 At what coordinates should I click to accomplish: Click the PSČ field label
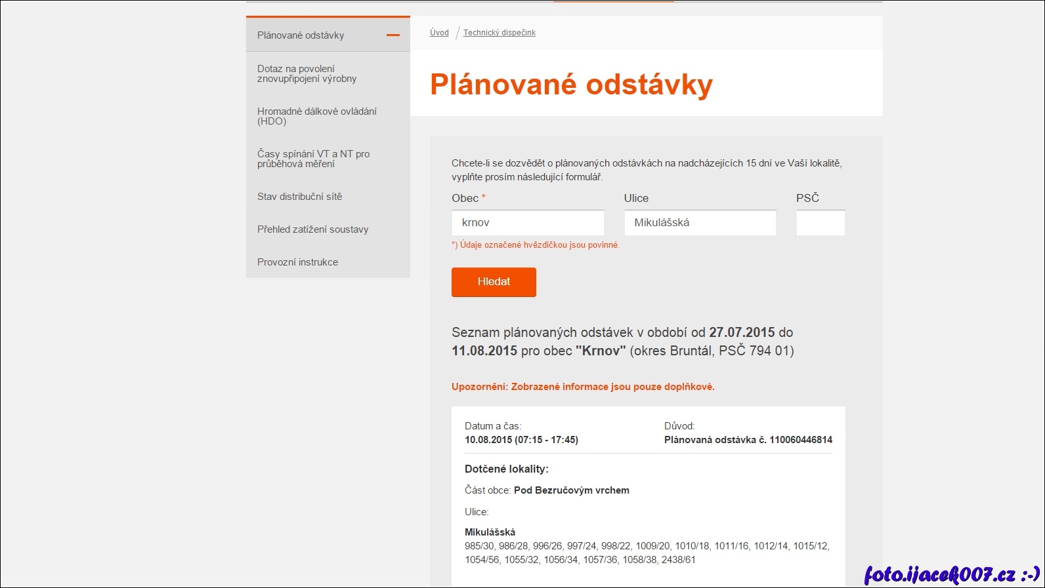point(807,198)
